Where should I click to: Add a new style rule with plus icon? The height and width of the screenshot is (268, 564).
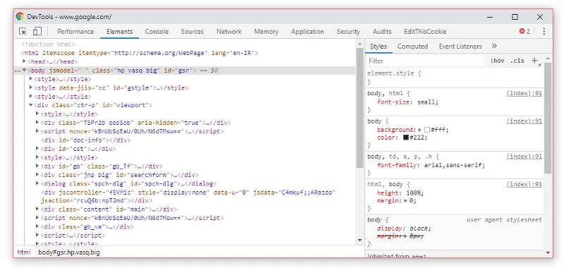coord(535,61)
